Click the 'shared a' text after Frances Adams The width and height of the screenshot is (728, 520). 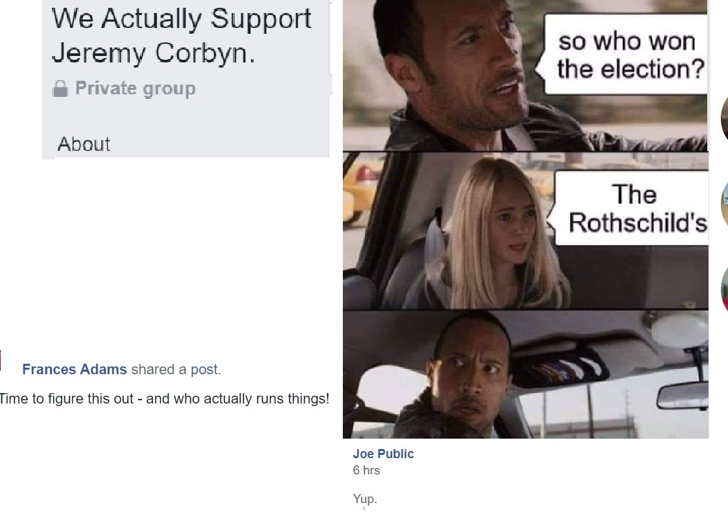coord(159,370)
